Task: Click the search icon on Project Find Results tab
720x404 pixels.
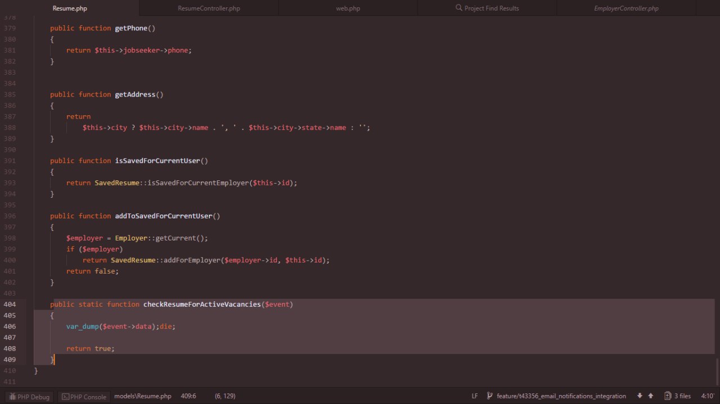Action: click(x=459, y=8)
